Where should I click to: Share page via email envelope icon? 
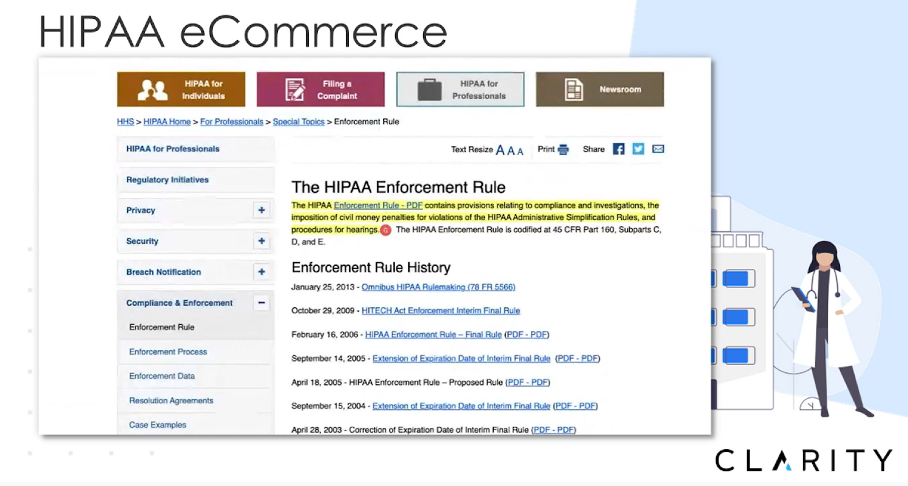[658, 149]
